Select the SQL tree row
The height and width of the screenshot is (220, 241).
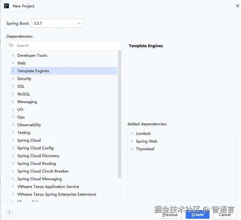[x=64, y=86]
